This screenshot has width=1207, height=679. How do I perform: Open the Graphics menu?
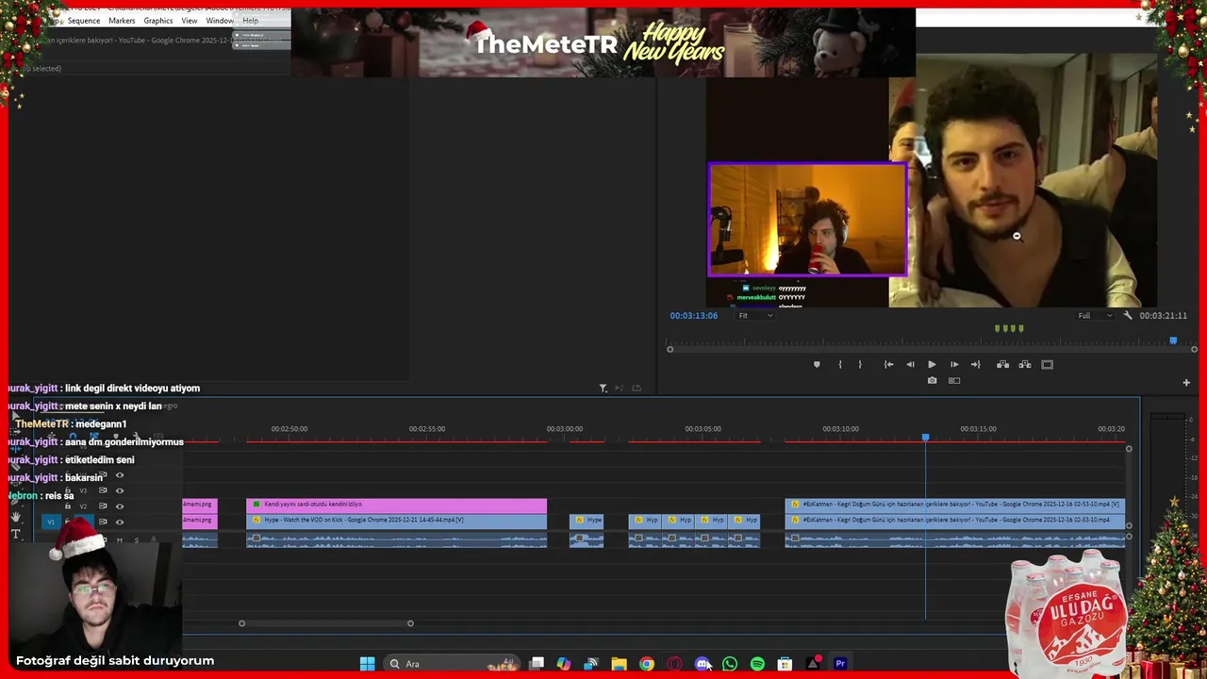pyautogui.click(x=158, y=21)
